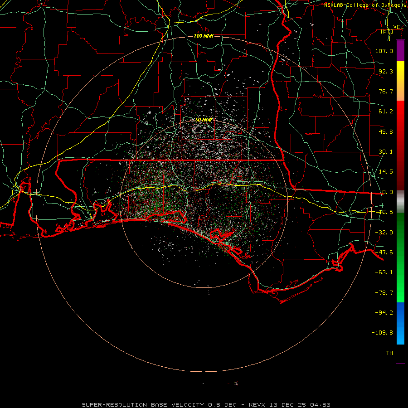Viewport: 408px width, 408px height.
Task: Click the 76.7 legend value
Action: coord(386,91)
